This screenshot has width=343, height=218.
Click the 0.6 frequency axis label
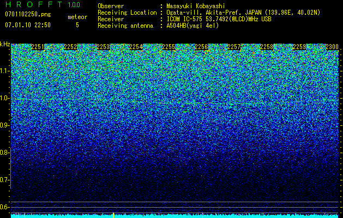click(x=4, y=207)
